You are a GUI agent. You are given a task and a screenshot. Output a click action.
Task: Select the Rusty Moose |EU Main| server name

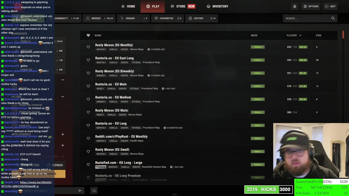click(x=112, y=111)
